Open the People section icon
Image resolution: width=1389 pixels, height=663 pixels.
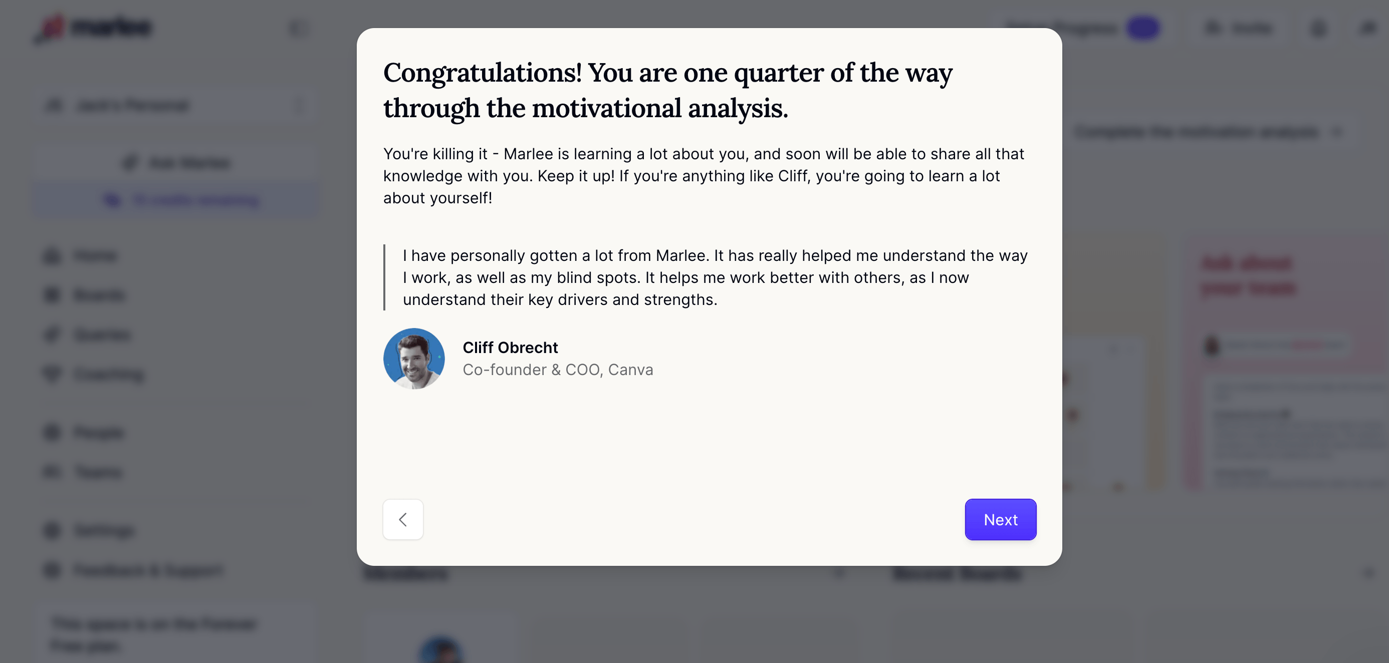click(x=52, y=432)
